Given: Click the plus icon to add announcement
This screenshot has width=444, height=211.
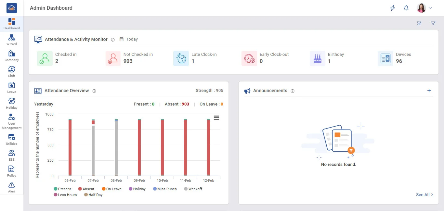Looking at the screenshot, I should click(x=429, y=91).
